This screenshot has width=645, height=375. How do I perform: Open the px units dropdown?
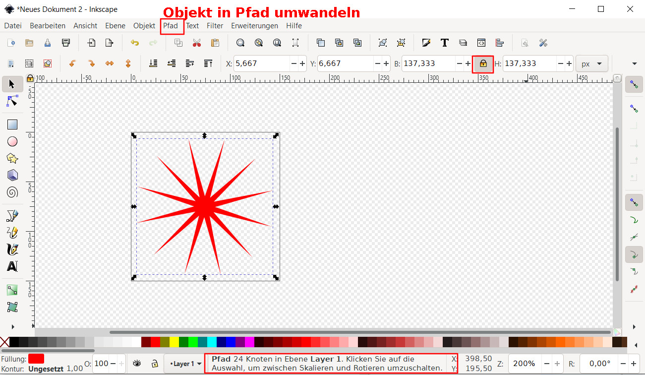point(592,63)
